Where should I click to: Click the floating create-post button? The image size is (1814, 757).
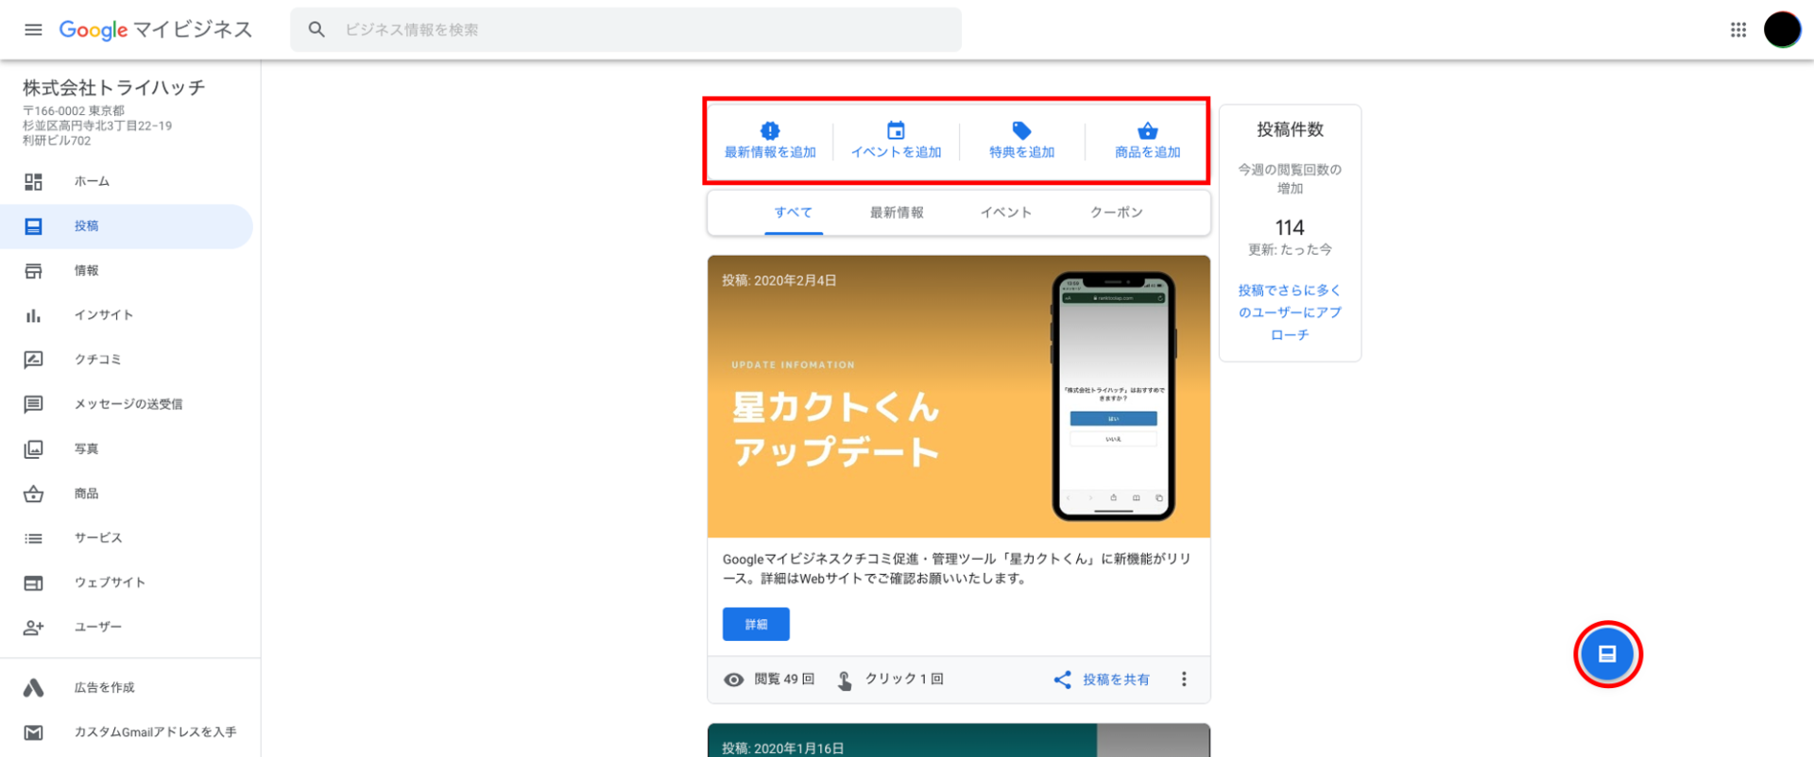pos(1607,654)
